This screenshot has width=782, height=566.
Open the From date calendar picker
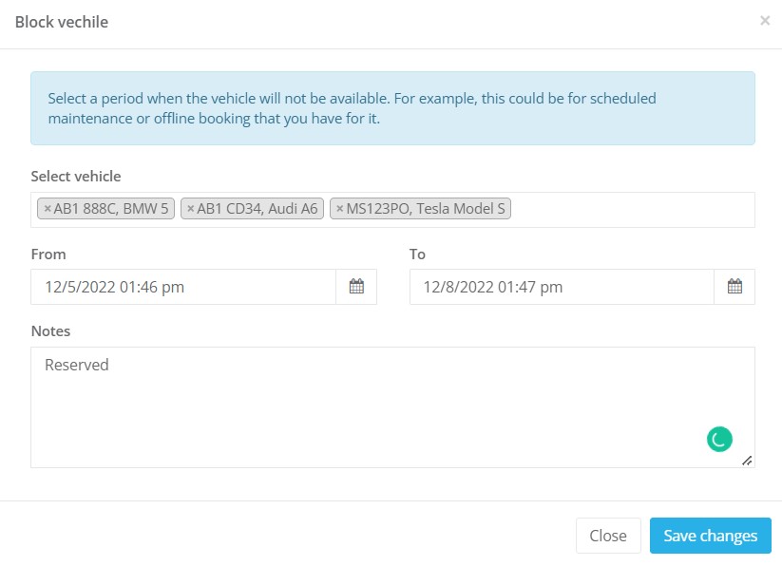point(356,287)
